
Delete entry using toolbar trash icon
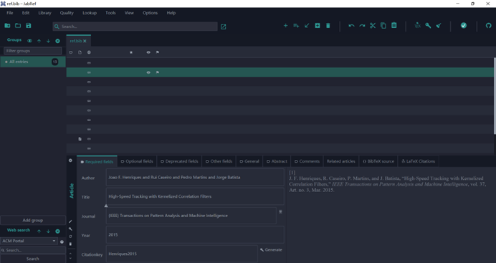(x=328, y=26)
